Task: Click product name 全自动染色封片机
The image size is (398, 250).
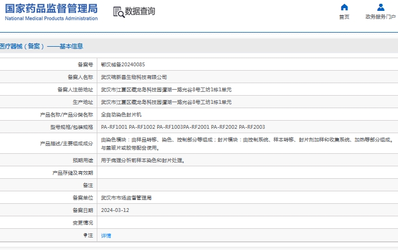Action: 121,115
